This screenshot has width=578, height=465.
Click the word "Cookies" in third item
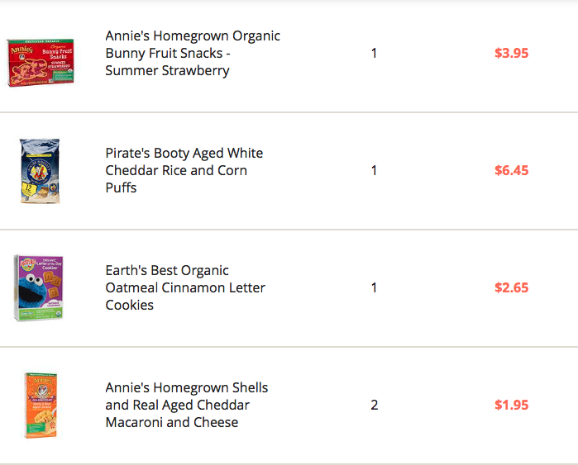tap(129, 305)
